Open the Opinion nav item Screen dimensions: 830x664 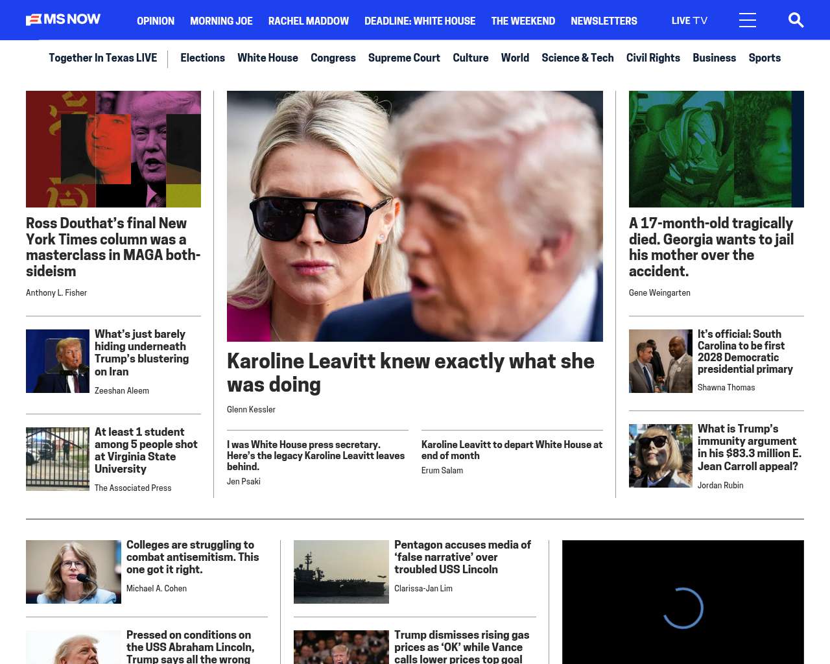click(x=156, y=21)
